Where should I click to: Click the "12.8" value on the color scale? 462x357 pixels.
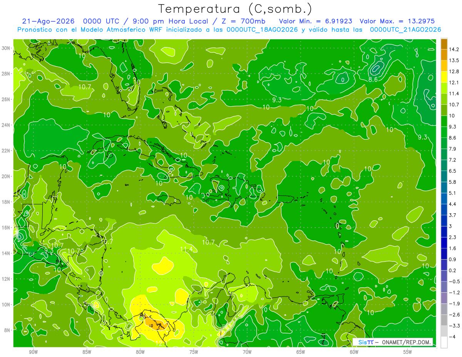[x=454, y=72]
